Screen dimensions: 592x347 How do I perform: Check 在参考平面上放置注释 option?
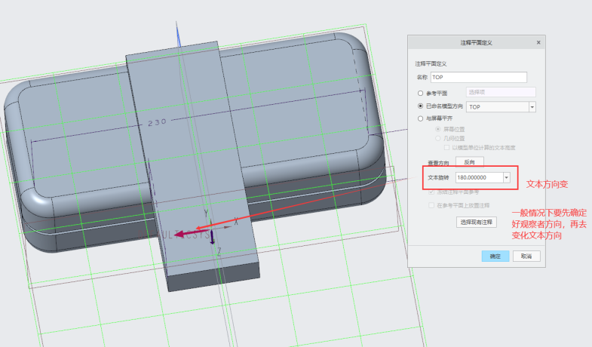pyautogui.click(x=431, y=205)
